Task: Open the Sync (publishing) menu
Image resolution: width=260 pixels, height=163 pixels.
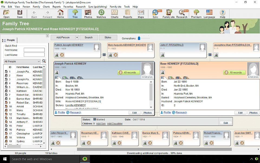Action: (98, 7)
